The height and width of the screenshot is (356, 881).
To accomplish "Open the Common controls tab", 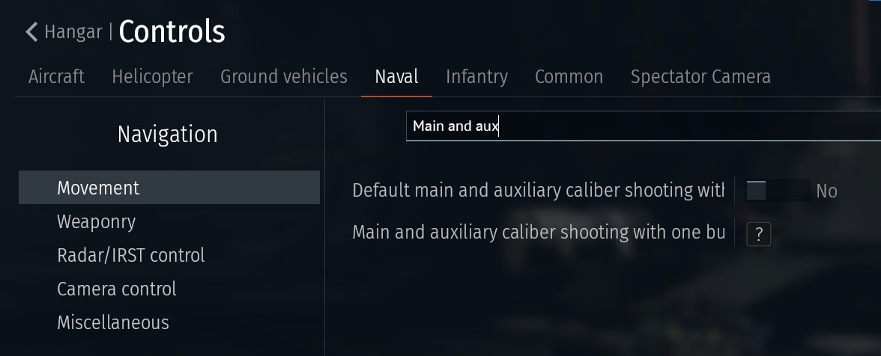I will coord(569,77).
